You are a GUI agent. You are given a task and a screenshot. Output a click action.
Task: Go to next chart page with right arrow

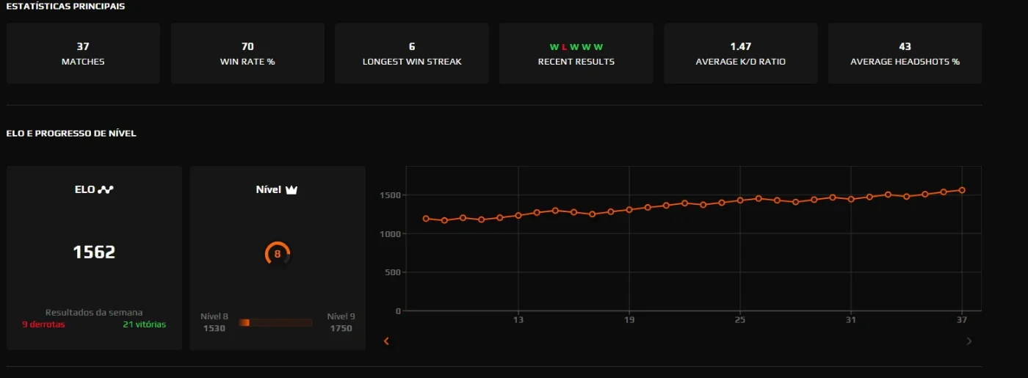click(x=969, y=341)
